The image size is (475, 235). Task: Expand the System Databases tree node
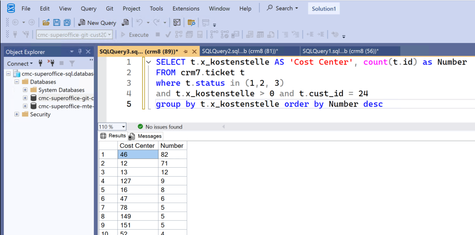pos(25,90)
